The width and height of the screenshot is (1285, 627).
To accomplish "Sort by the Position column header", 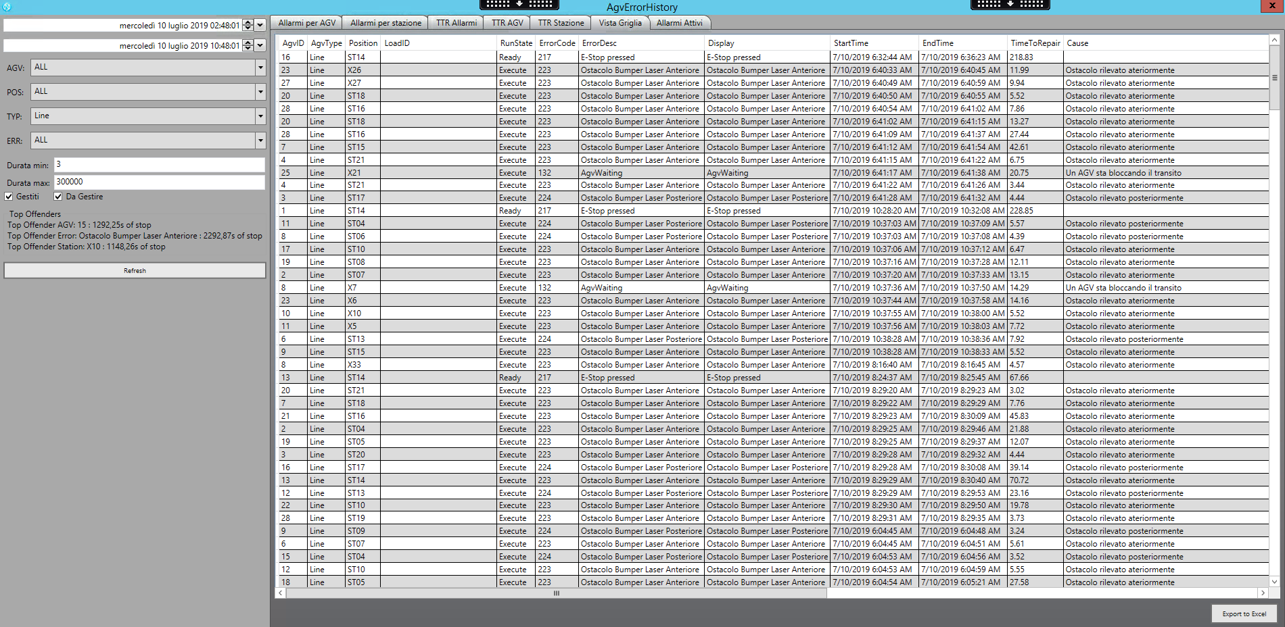I will (363, 43).
